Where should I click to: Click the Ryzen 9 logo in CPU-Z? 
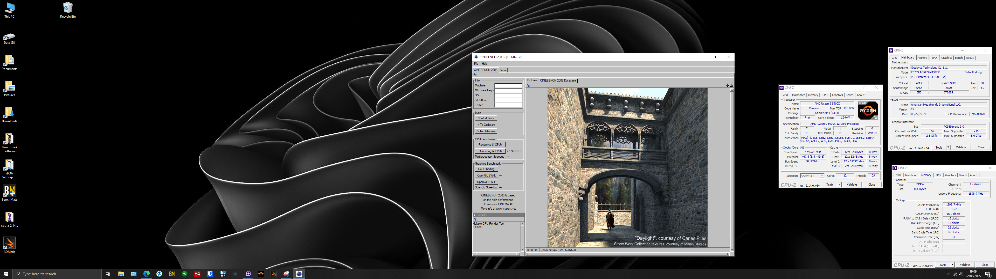[x=868, y=110]
